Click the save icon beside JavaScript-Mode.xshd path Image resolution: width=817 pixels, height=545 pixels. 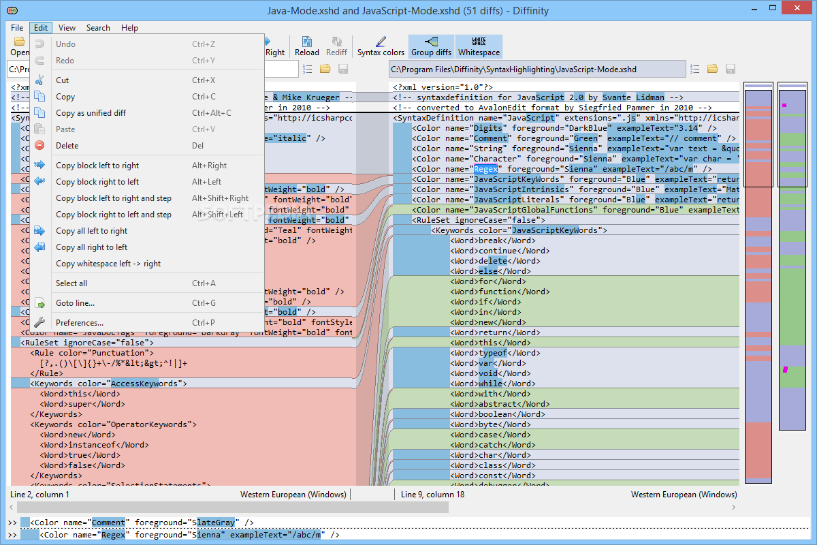pyautogui.click(x=731, y=69)
